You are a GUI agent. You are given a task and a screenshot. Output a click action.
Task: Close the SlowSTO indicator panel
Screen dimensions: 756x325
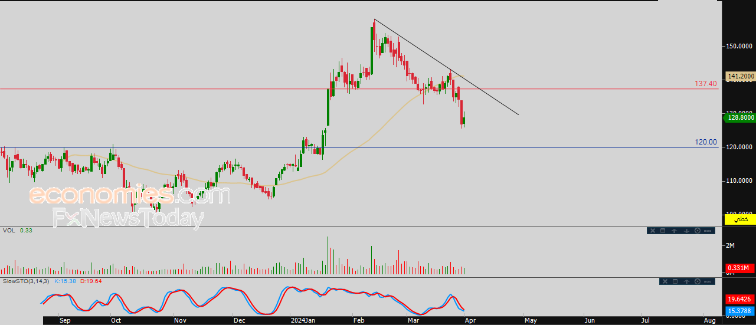(665, 281)
